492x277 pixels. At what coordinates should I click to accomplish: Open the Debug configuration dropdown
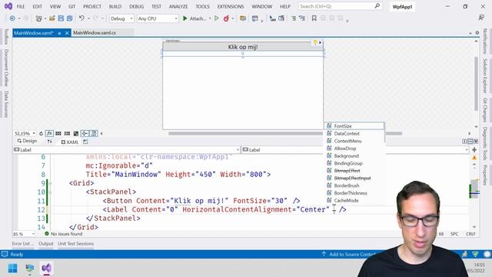pyautogui.click(x=121, y=18)
